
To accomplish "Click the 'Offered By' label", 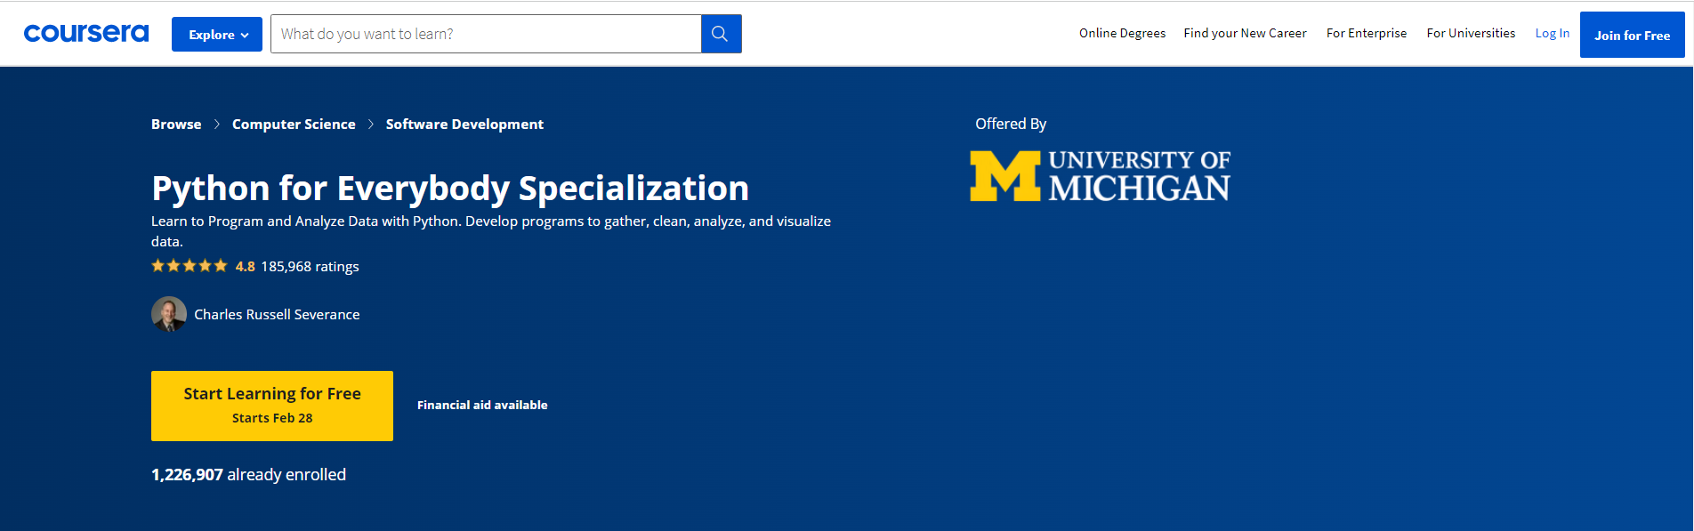I will click(x=1011, y=124).
